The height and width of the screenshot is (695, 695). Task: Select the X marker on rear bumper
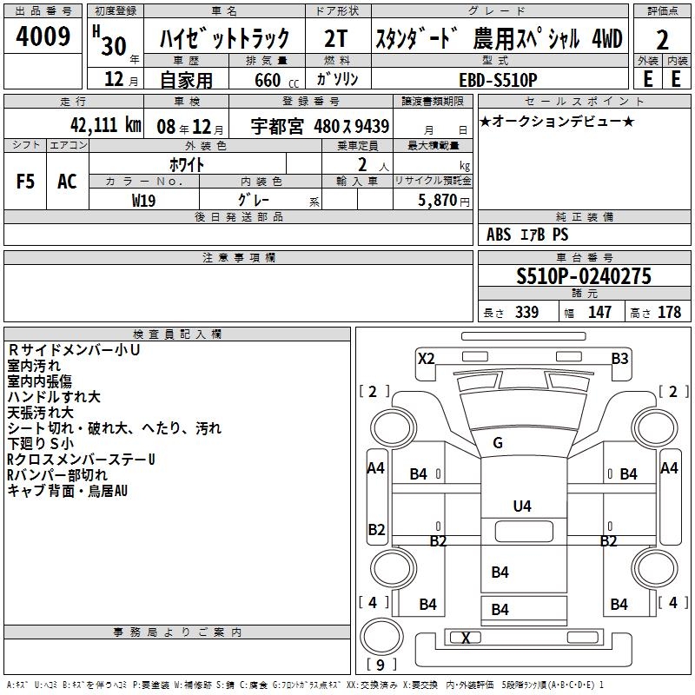[467, 639]
